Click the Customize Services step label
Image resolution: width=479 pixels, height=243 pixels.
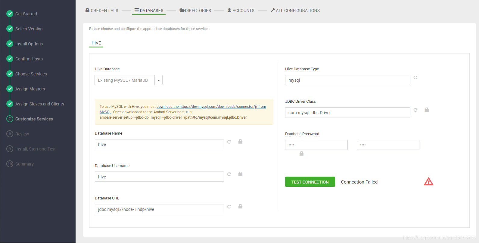[x=34, y=119]
